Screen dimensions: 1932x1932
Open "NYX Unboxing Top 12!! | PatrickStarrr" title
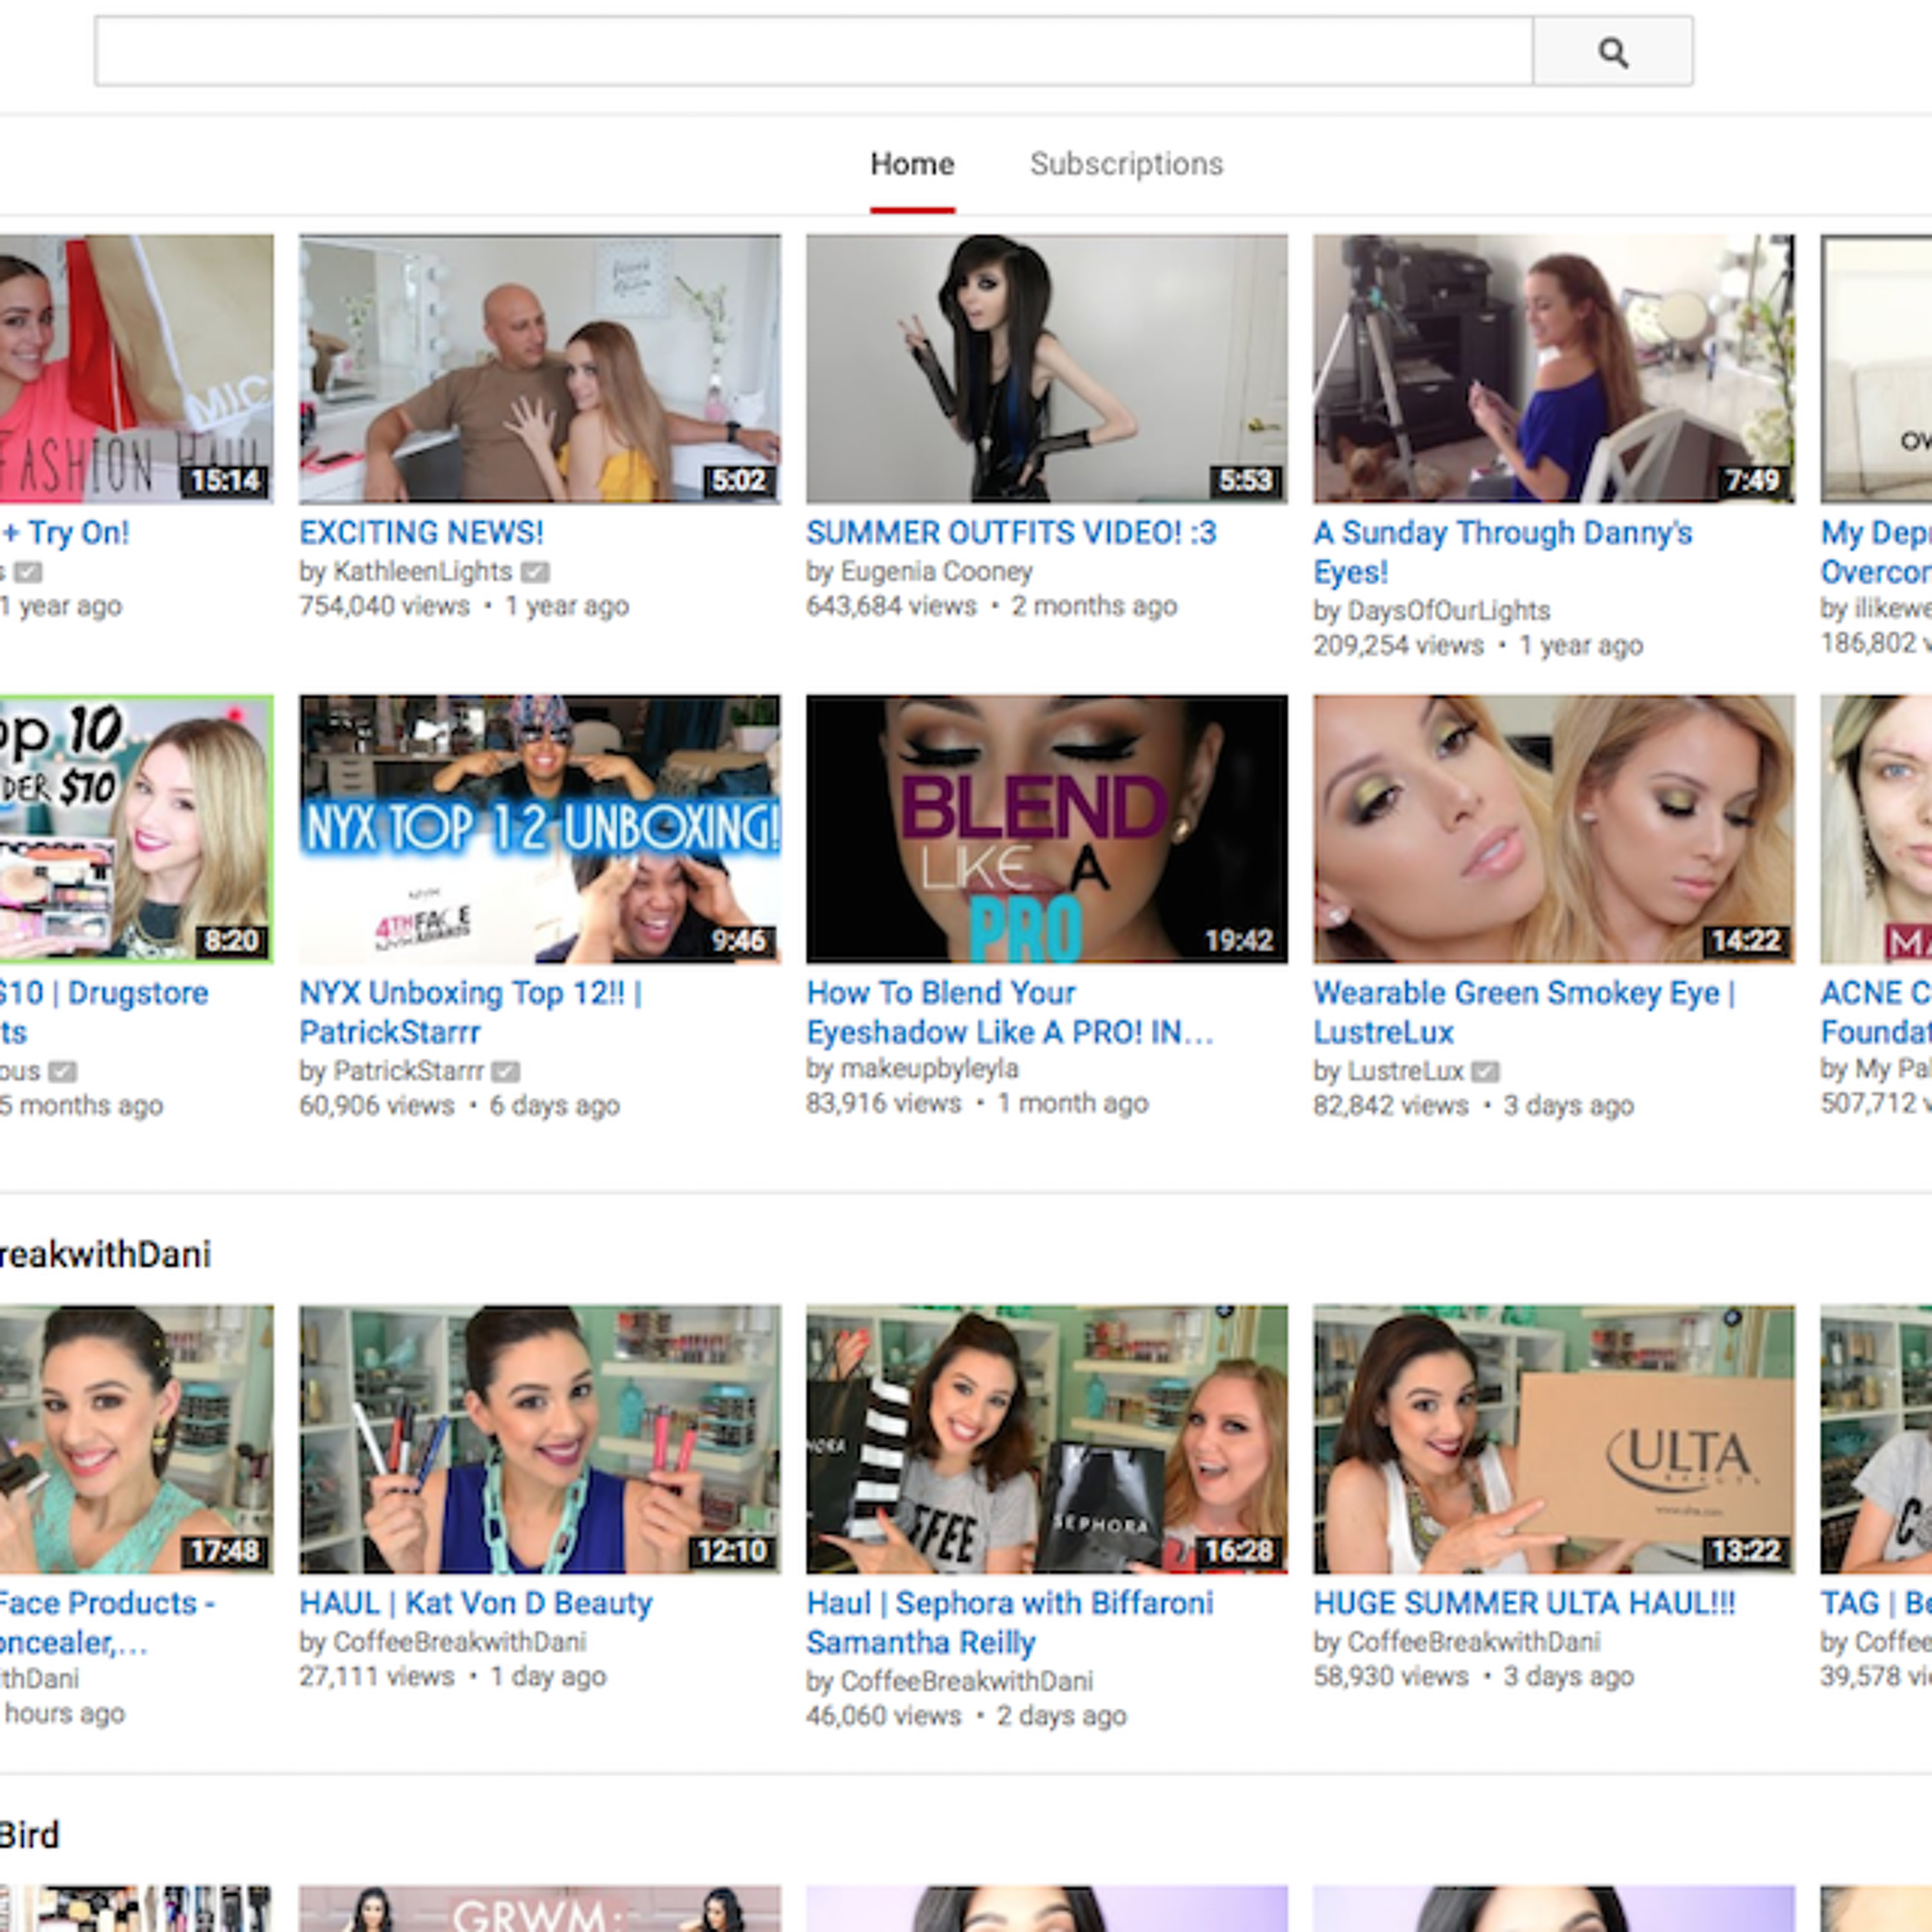471,1012
